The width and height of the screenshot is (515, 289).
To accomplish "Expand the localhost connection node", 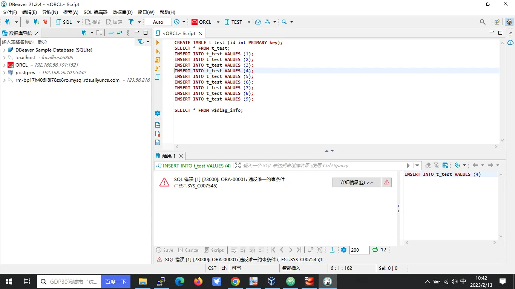I will 4,58.
